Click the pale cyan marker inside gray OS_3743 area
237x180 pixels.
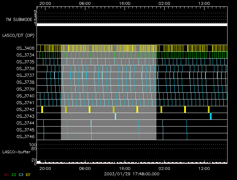pos(115,116)
